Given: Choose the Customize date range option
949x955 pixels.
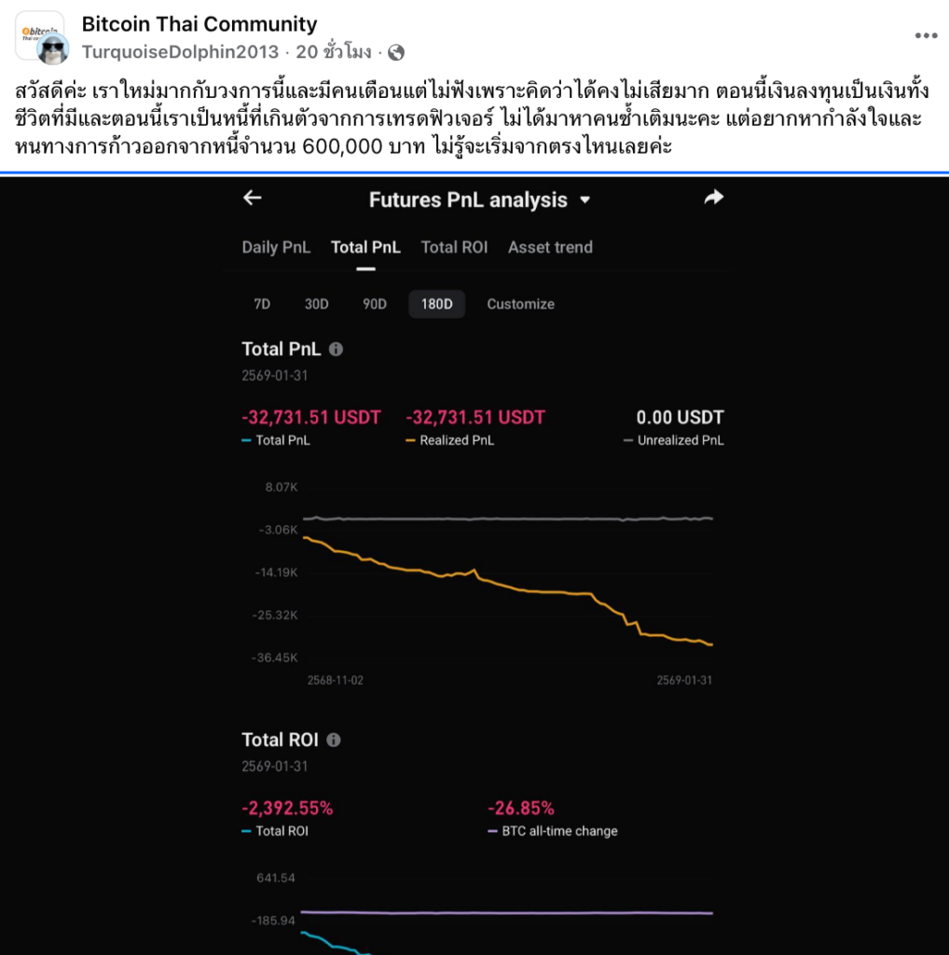Looking at the screenshot, I should pyautogui.click(x=520, y=304).
